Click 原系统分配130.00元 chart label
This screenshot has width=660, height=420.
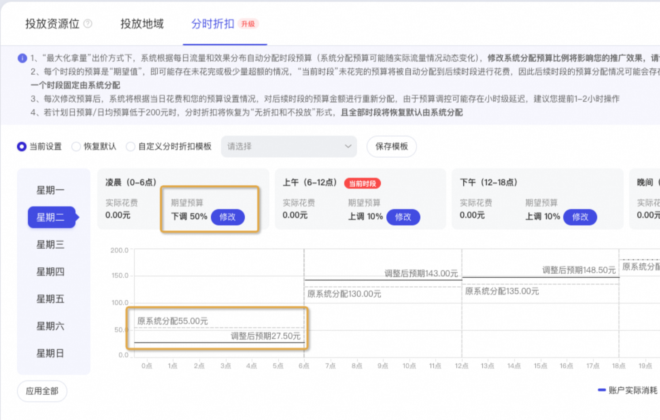[x=344, y=294]
